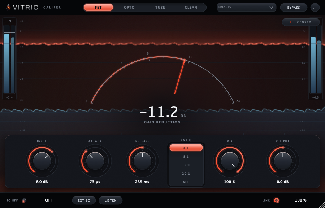Switch to OPTO compressor mode
The height and width of the screenshot is (208, 325).
click(129, 8)
